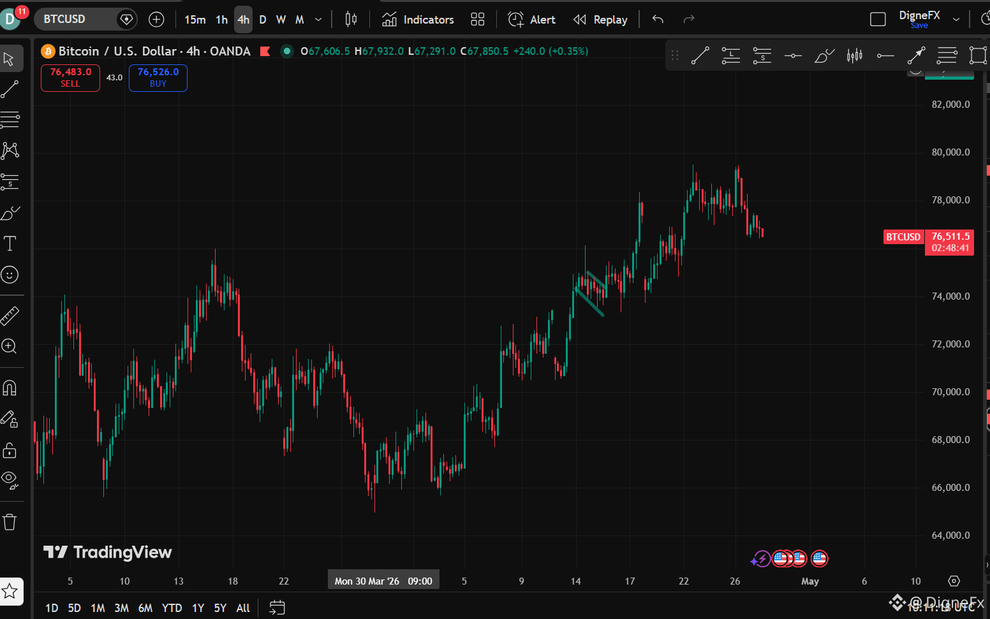Image resolution: width=990 pixels, height=619 pixels.
Task: Expand the DigneFX layout dropdown arrow
Action: [x=956, y=19]
